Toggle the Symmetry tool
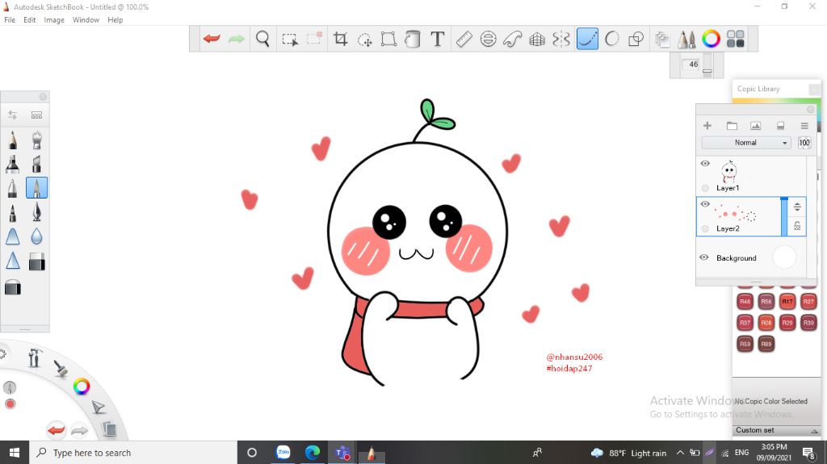827x464 pixels. tap(561, 39)
